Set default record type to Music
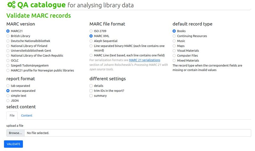The width and height of the screenshot is (255, 151). click(174, 41)
